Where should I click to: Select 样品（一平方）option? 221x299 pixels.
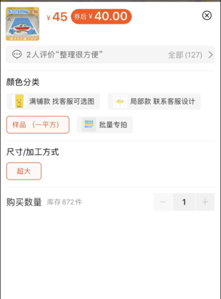pos(38,125)
